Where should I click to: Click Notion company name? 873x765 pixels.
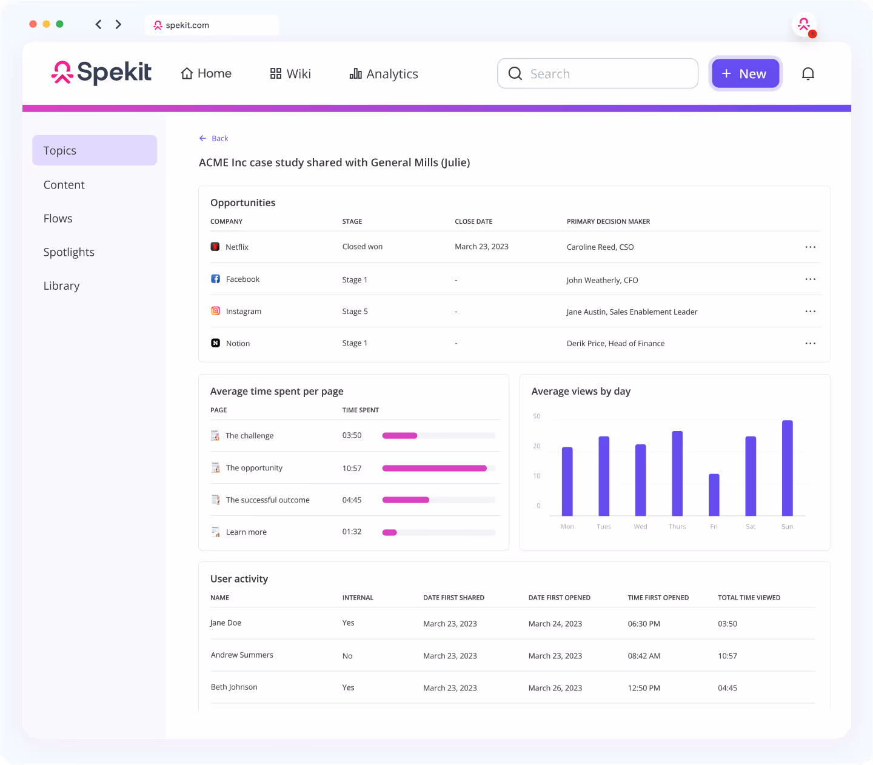coord(238,343)
